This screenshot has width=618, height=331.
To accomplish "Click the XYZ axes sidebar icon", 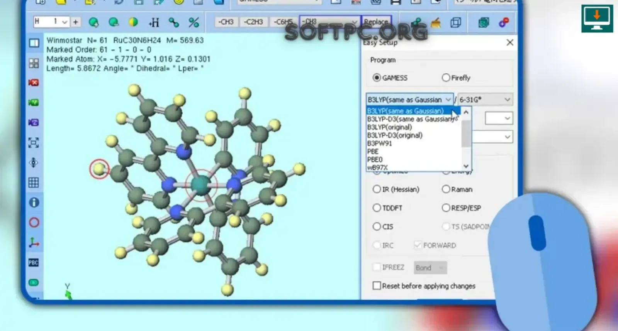I will [34, 243].
